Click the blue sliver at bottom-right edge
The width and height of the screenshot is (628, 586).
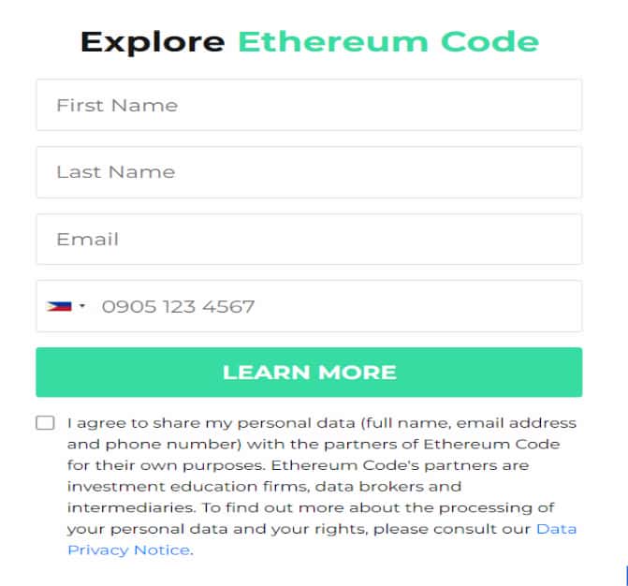point(627,575)
